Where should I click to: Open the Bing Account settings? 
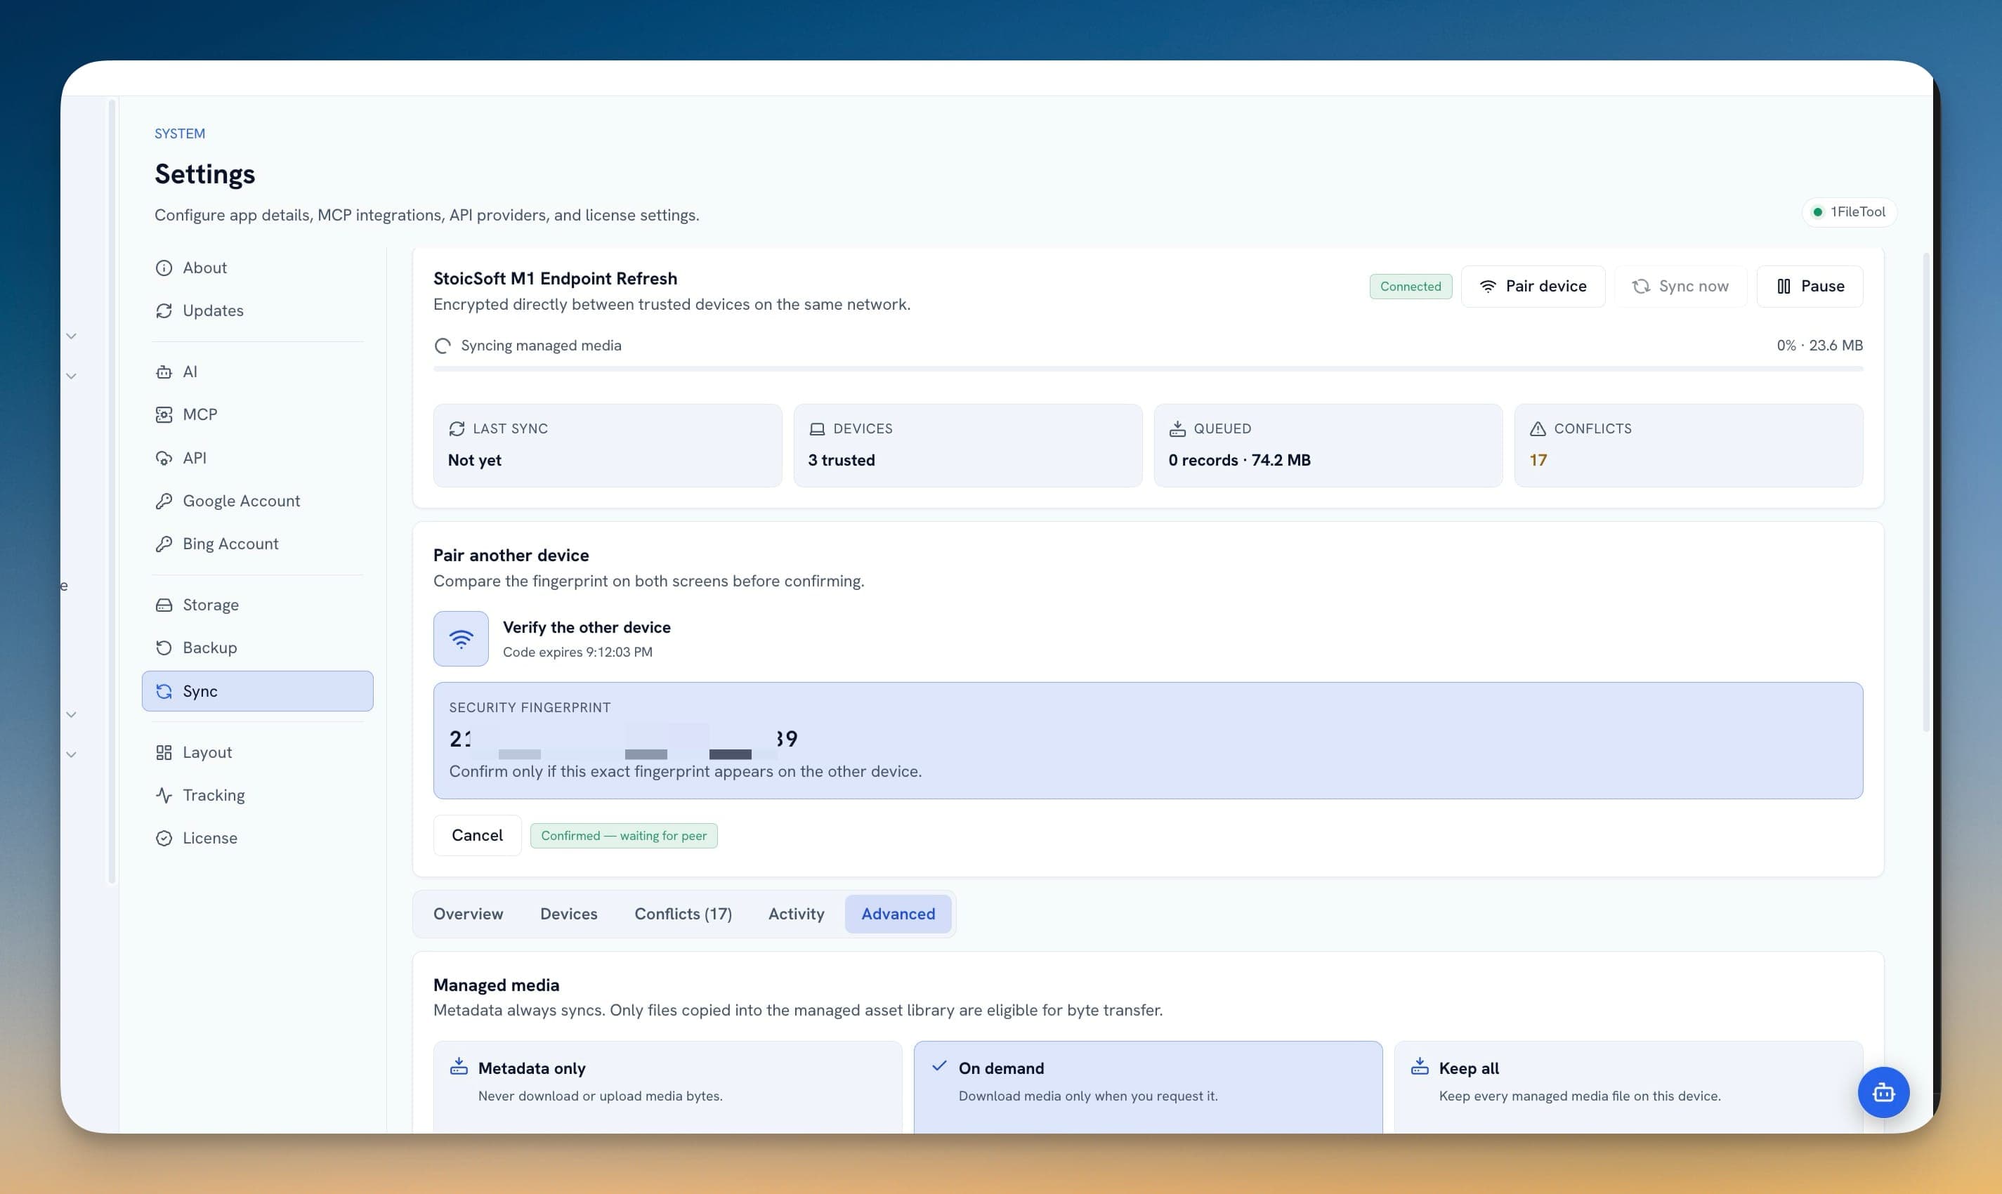tap(258, 544)
